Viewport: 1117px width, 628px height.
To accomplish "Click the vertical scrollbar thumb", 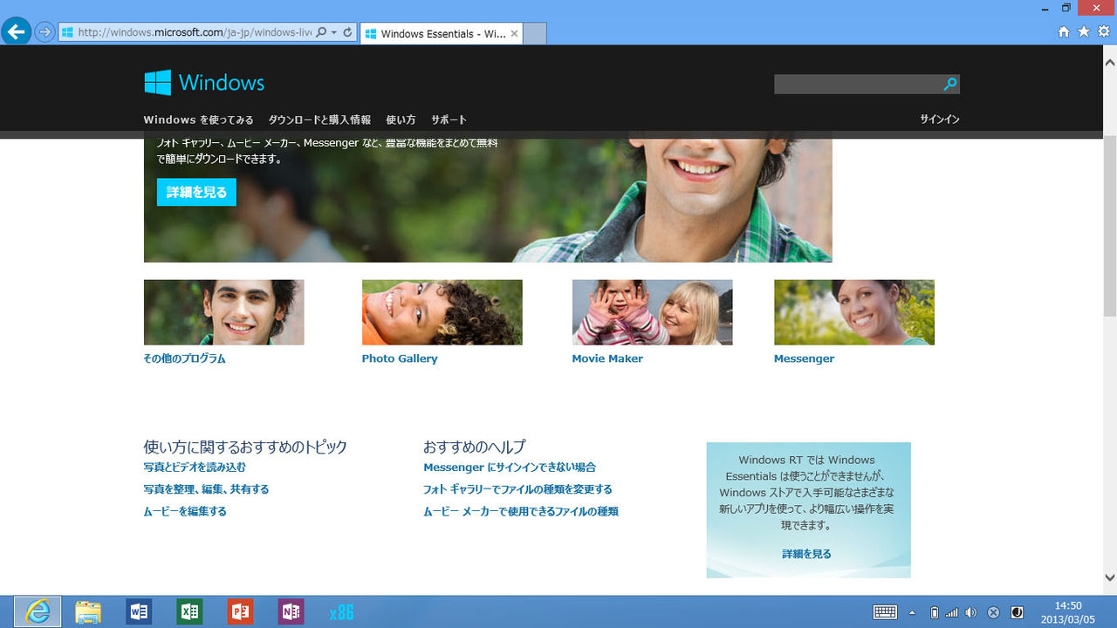I will click(1110, 226).
